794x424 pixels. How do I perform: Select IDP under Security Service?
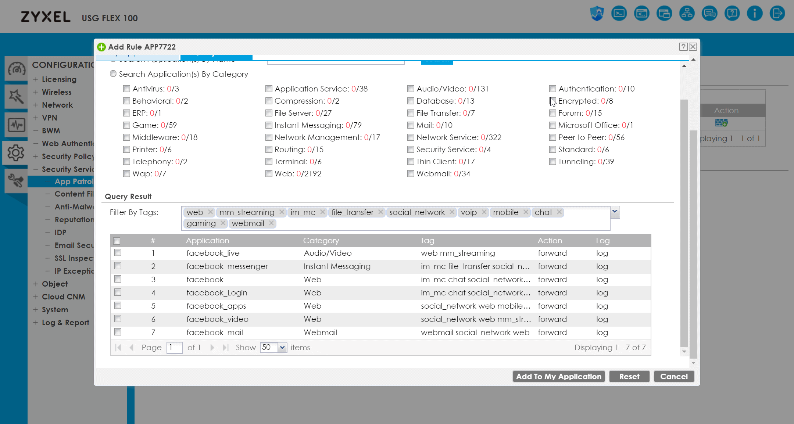point(60,233)
